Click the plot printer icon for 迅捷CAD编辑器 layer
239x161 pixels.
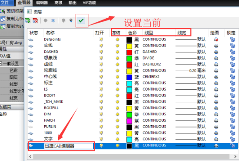[x=216, y=145]
